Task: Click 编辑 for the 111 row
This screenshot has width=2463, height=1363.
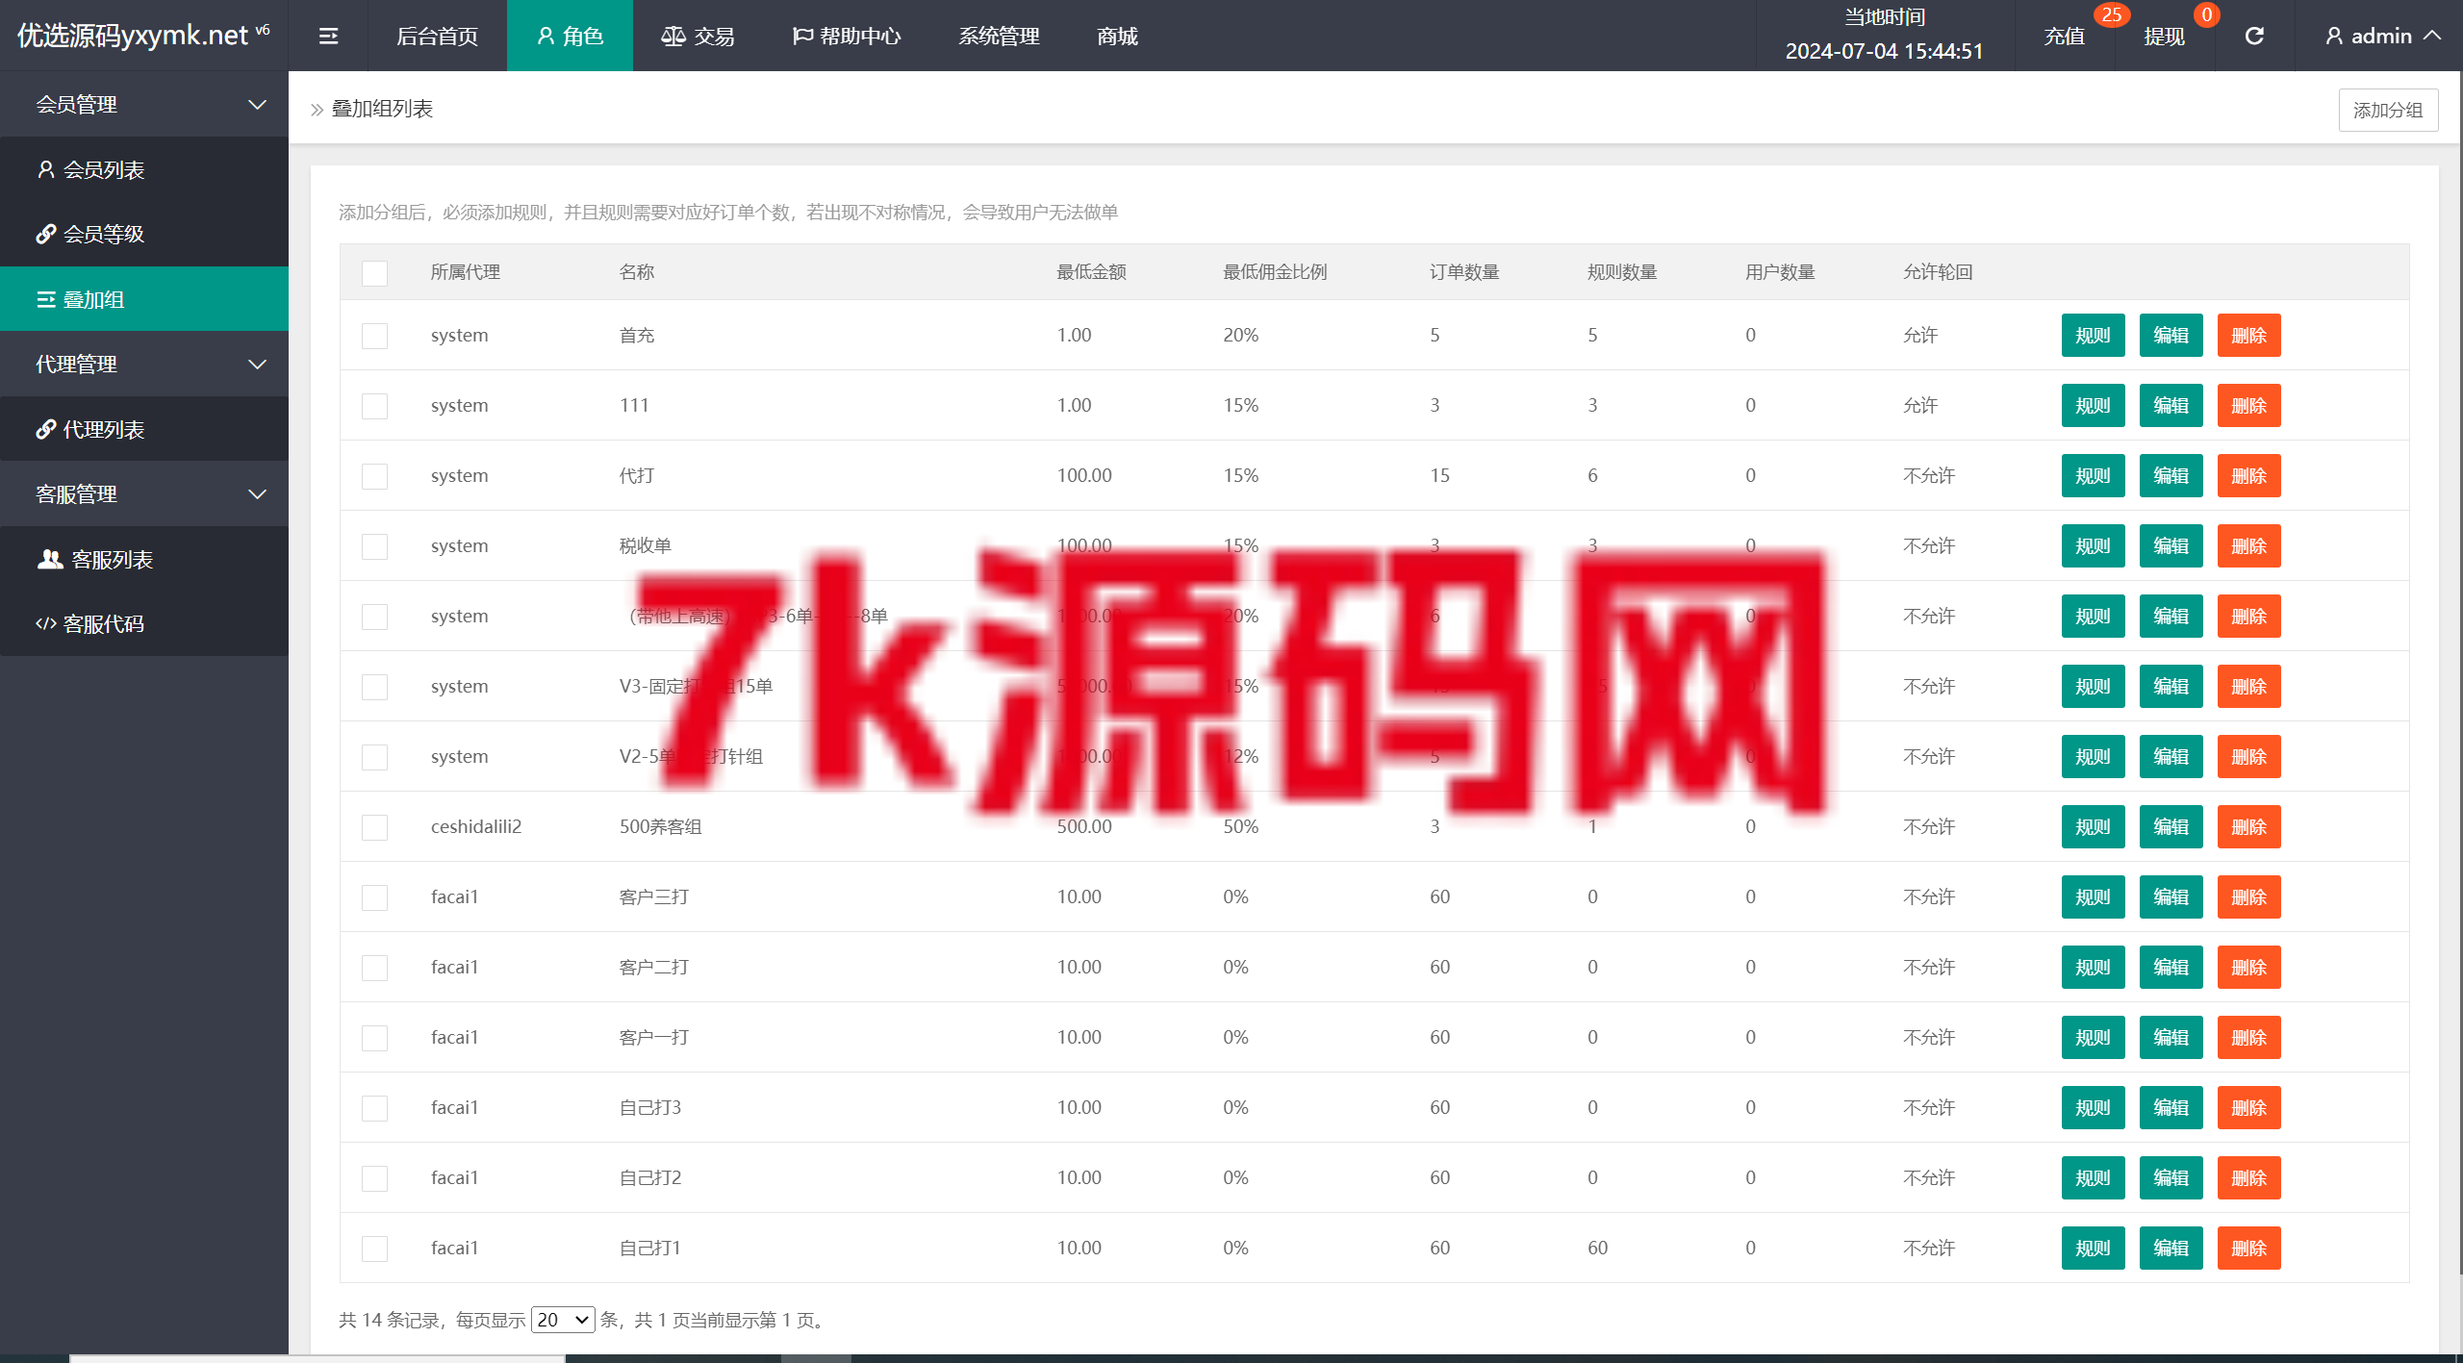Action: pyautogui.click(x=2171, y=406)
